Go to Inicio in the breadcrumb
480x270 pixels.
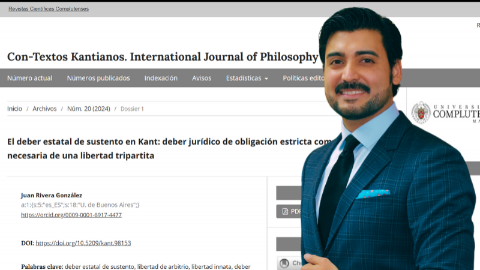14,109
